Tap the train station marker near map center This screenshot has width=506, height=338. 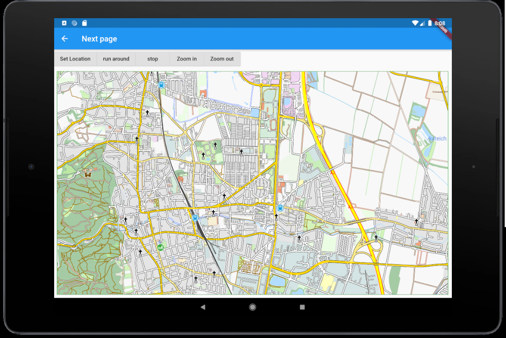tap(196, 217)
